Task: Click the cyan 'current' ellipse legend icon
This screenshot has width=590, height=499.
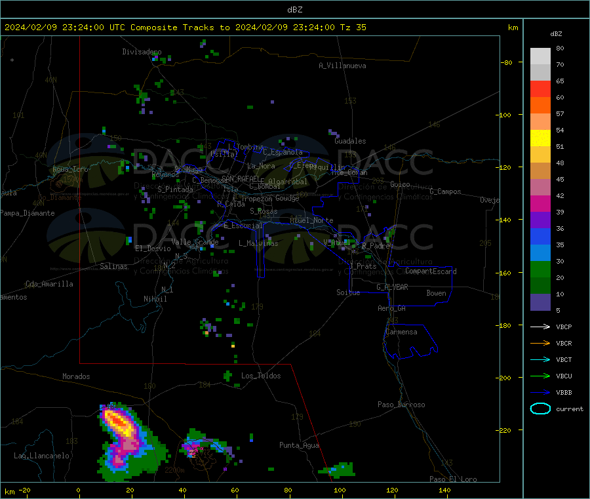Action: (x=540, y=409)
